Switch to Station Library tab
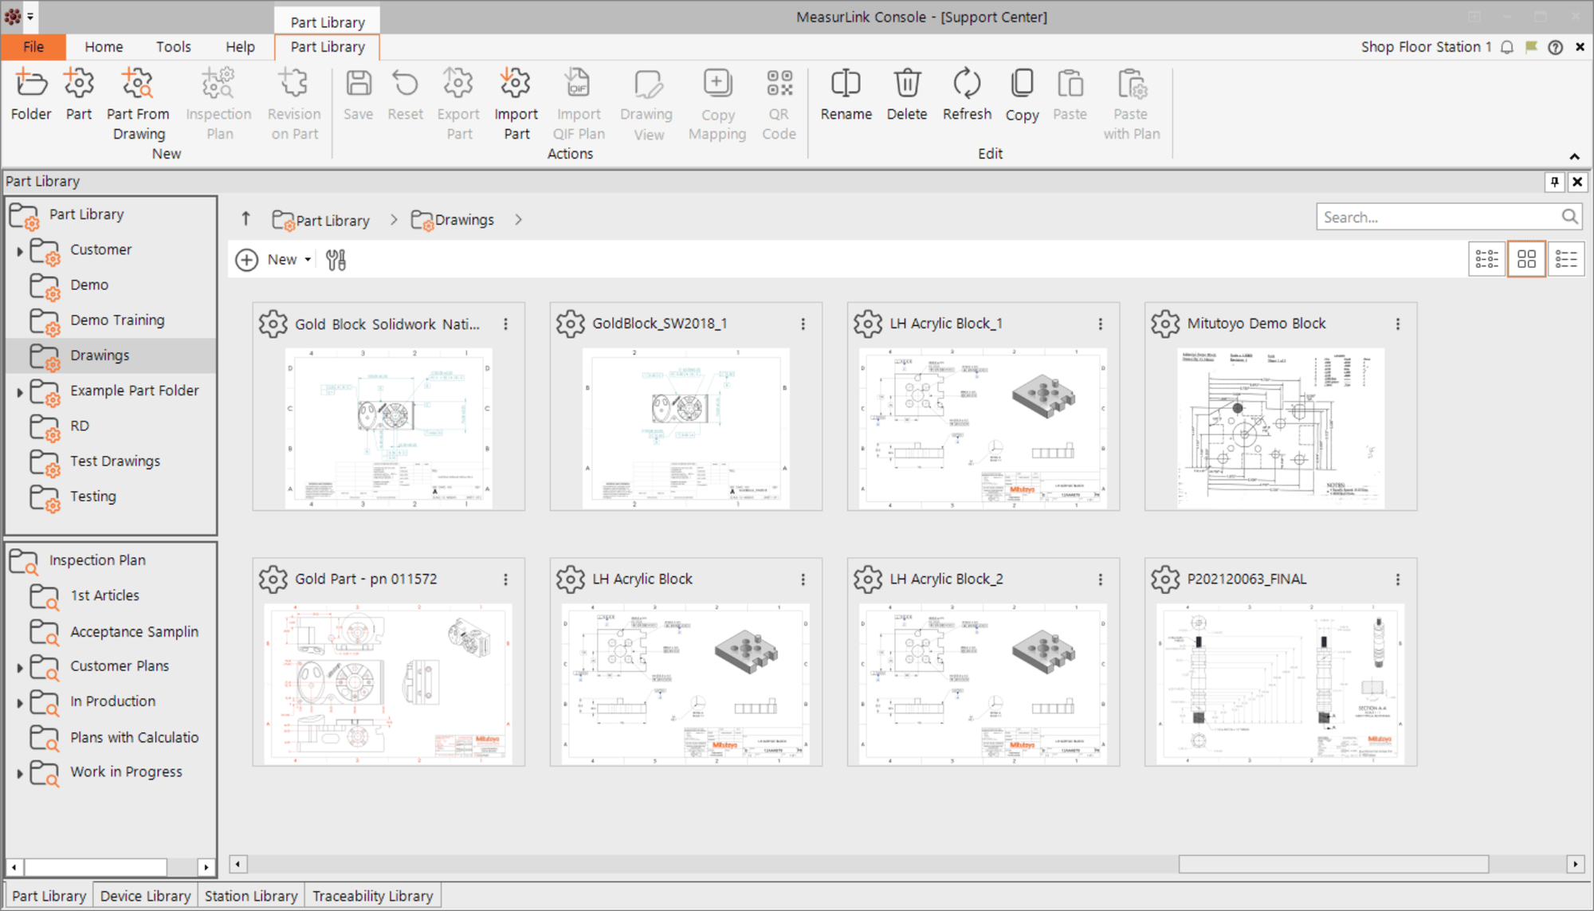This screenshot has height=911, width=1594. point(251,896)
